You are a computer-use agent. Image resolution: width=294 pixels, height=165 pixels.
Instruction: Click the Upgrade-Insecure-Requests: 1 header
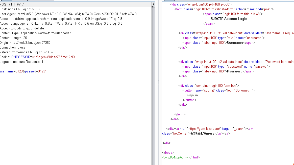[21, 62]
